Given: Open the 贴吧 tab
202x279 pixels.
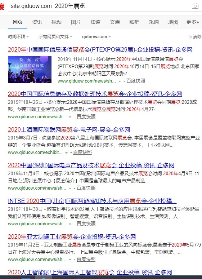Looking at the screenshot, I should (x=134, y=22).
